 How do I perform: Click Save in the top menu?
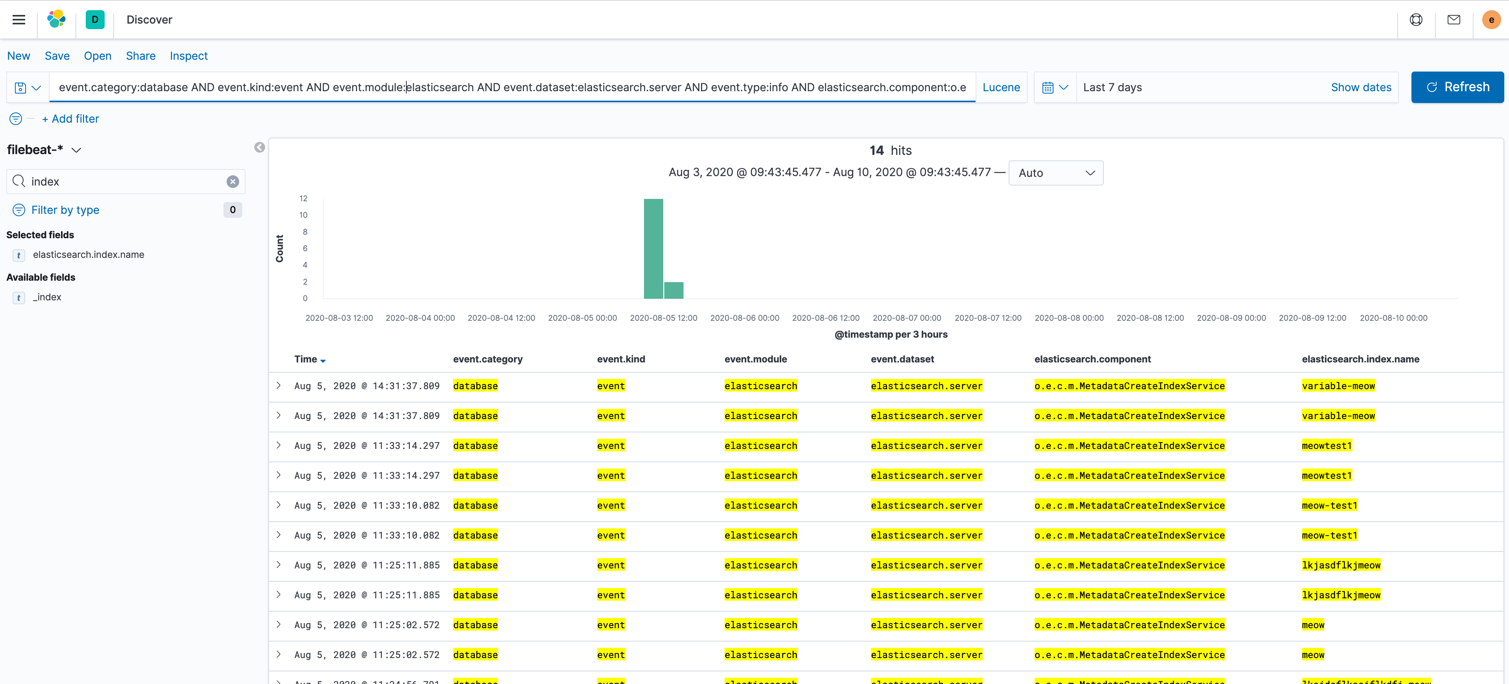coord(57,56)
